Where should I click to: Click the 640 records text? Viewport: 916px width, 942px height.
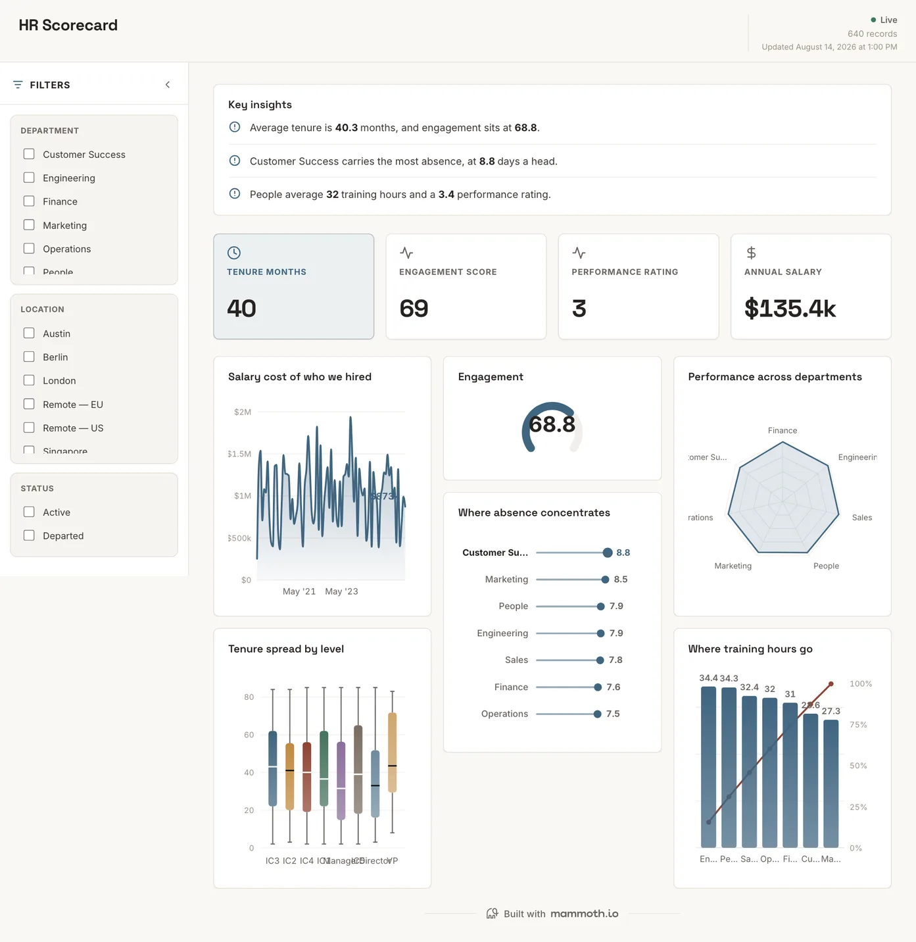tap(872, 34)
